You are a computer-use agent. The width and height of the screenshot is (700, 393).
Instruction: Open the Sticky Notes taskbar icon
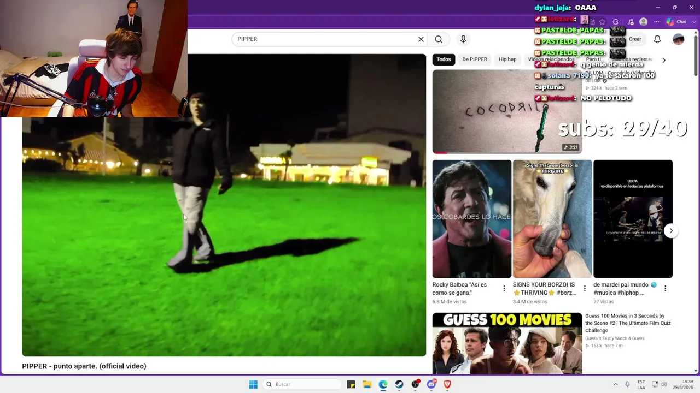point(351,384)
